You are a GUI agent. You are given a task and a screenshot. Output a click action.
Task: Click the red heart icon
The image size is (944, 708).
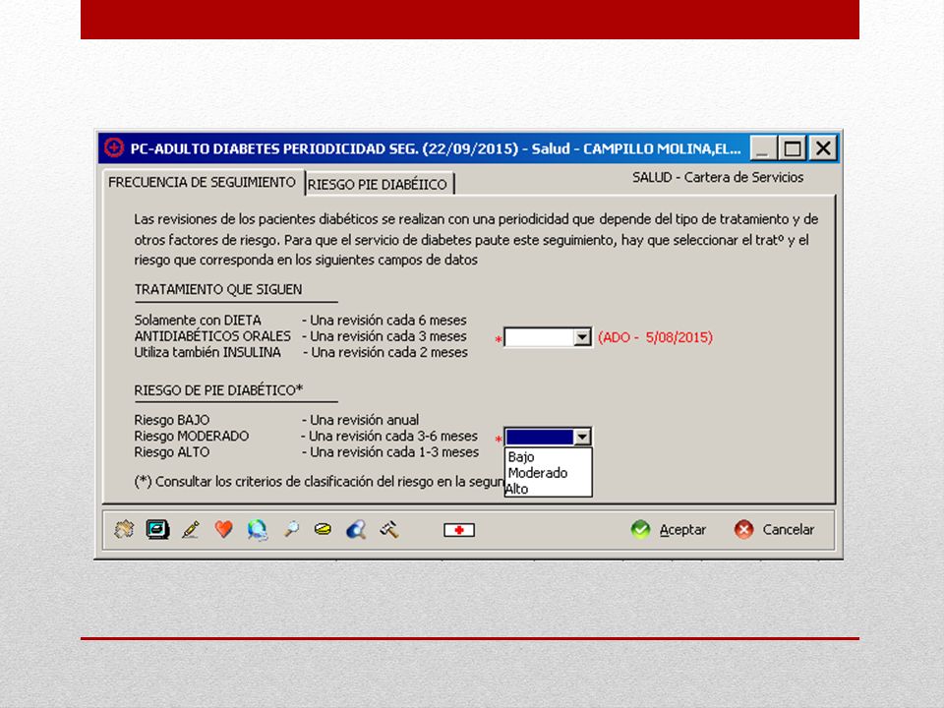click(x=223, y=529)
